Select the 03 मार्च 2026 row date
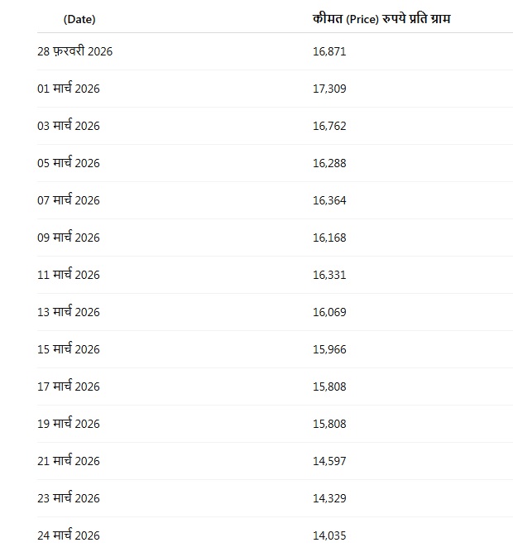513x557 pixels. pos(68,126)
